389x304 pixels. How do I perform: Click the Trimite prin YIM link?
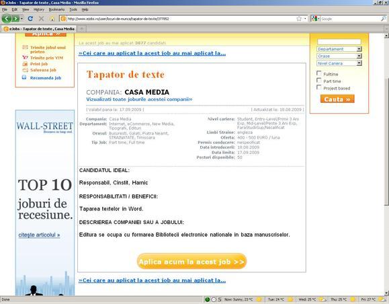[x=46, y=58]
